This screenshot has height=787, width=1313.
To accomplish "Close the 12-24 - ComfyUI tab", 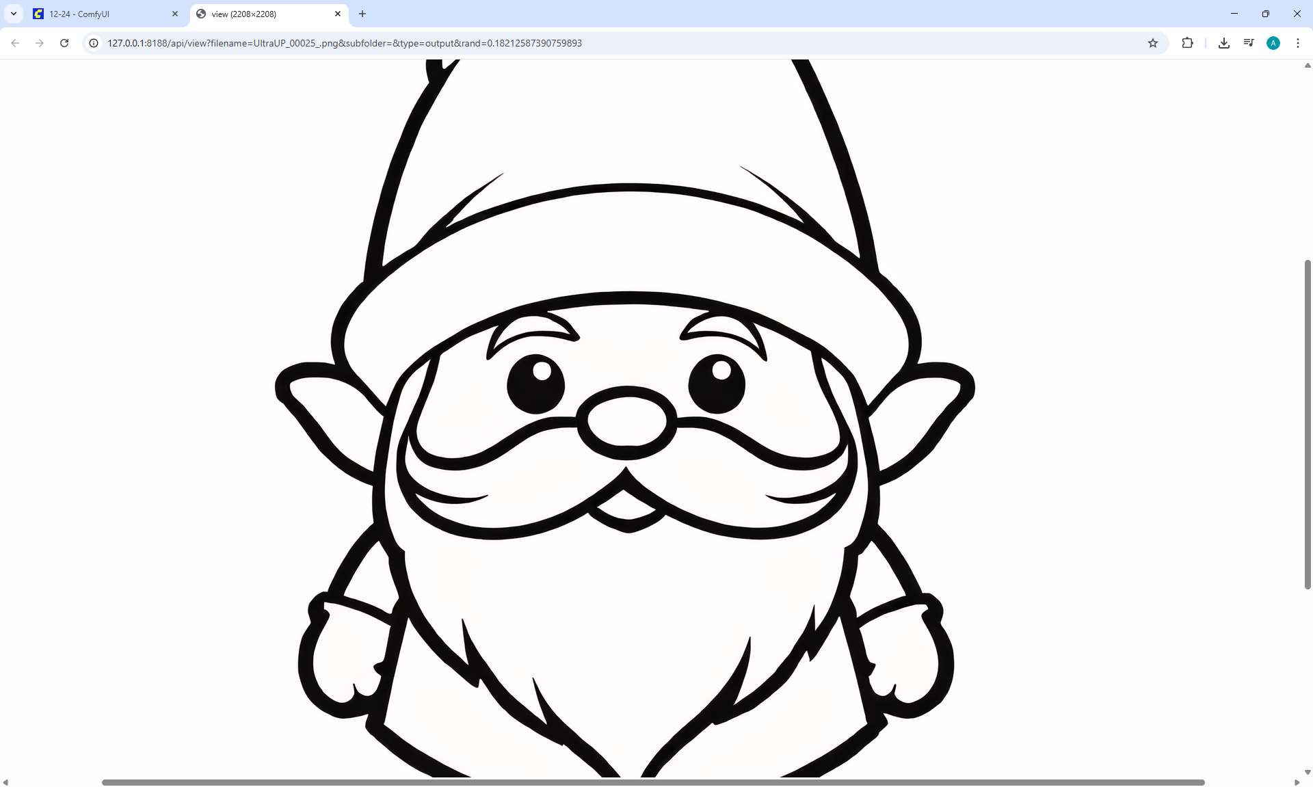I will pos(175,14).
